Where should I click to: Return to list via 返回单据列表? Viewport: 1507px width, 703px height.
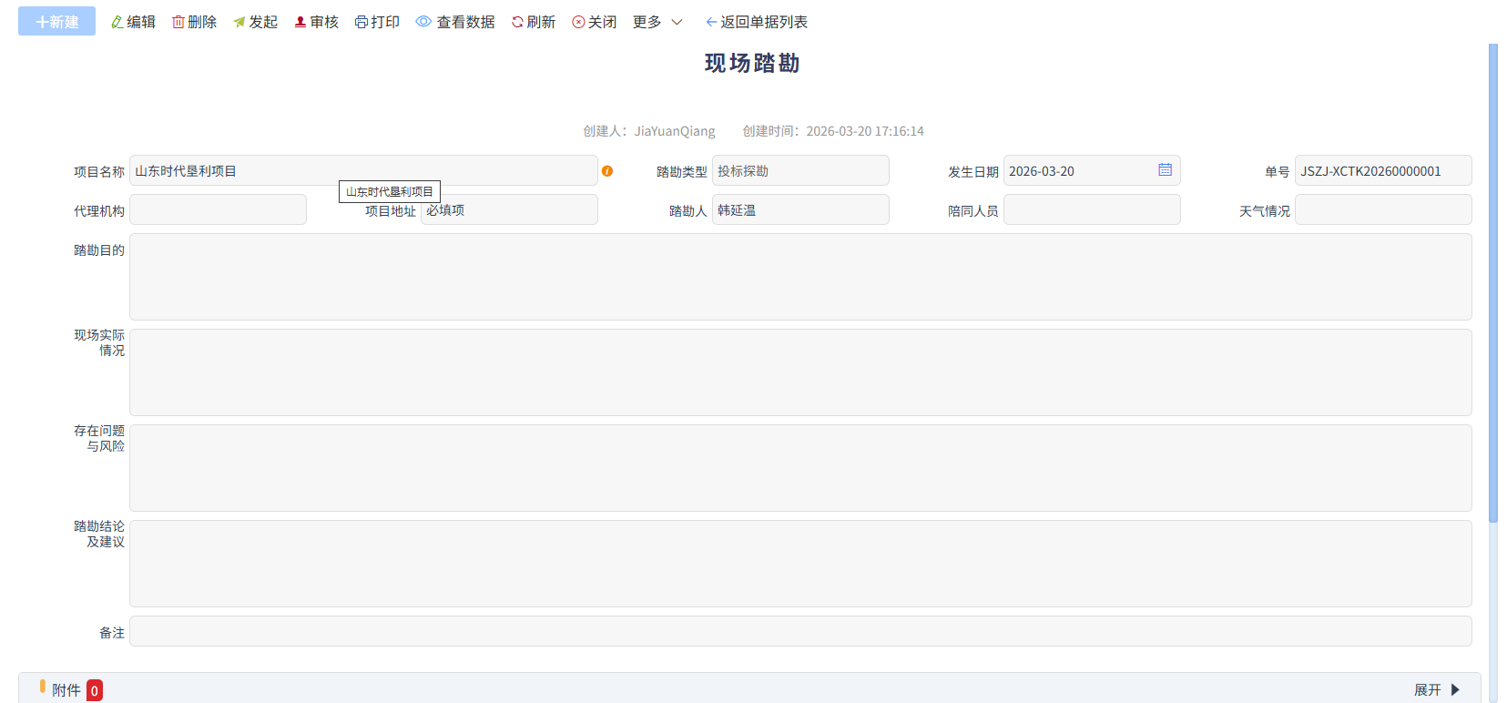point(757,22)
